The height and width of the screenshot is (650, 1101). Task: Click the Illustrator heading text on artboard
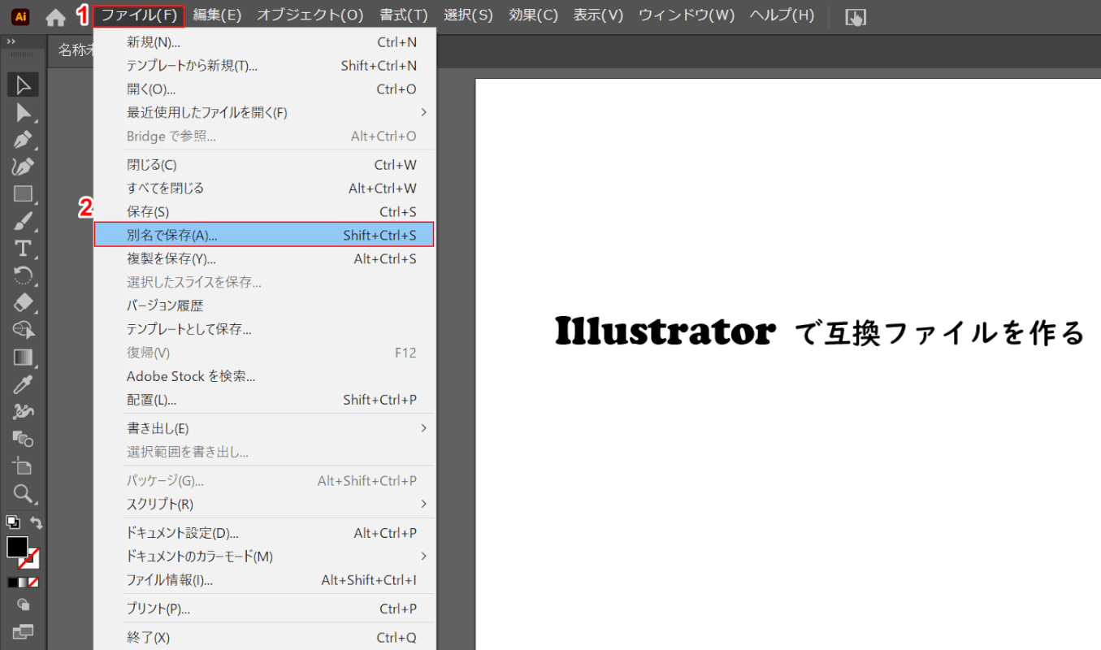[x=665, y=331]
